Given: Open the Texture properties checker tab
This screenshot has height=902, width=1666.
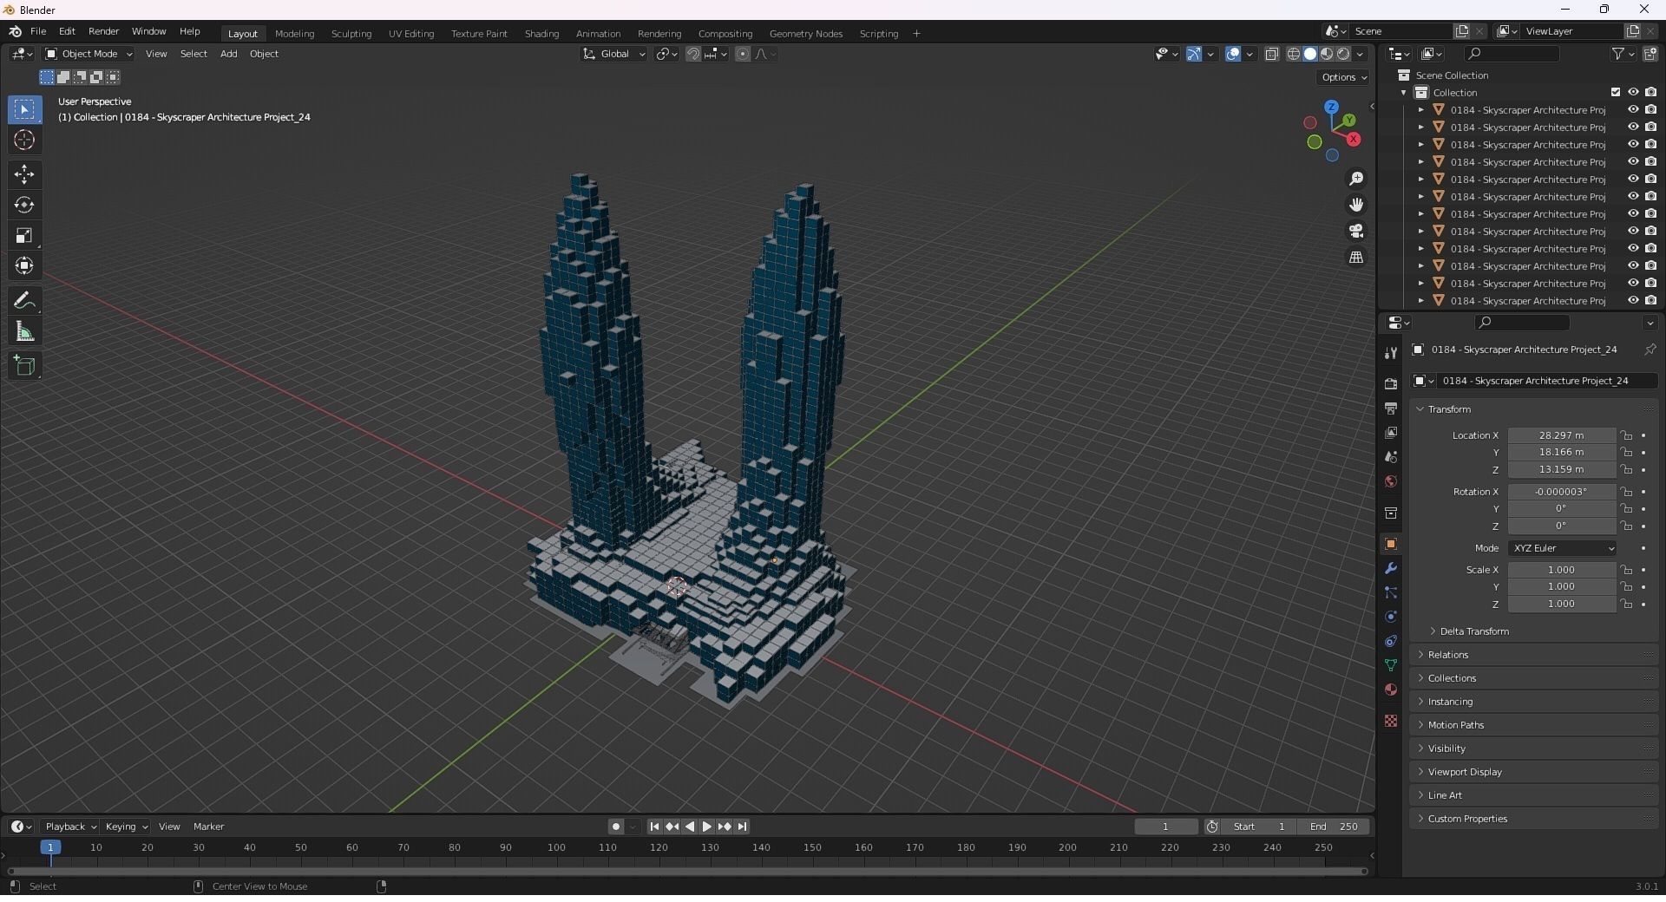Looking at the screenshot, I should pos(1391,721).
